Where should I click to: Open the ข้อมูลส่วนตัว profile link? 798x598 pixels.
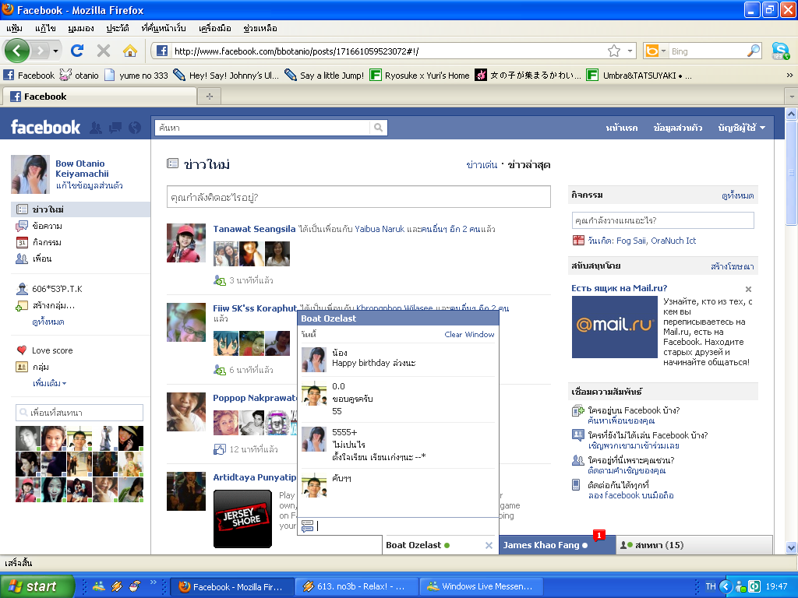click(677, 128)
